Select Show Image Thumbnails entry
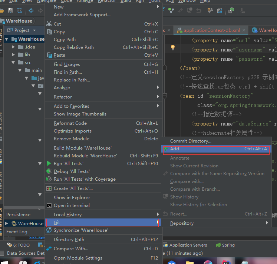277x264 pixels. (x=103, y=114)
